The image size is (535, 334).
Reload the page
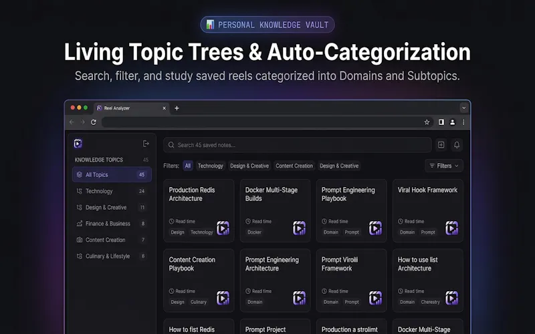click(93, 122)
